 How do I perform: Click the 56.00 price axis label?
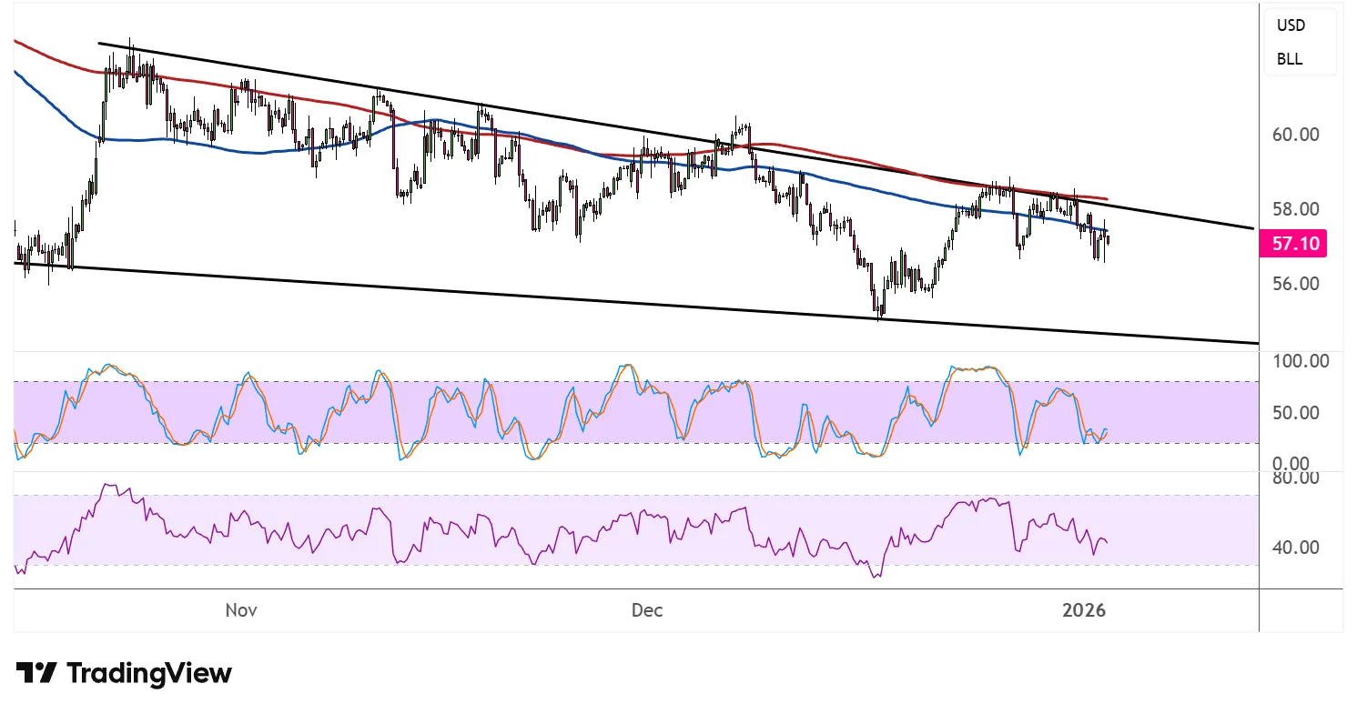coord(1295,284)
